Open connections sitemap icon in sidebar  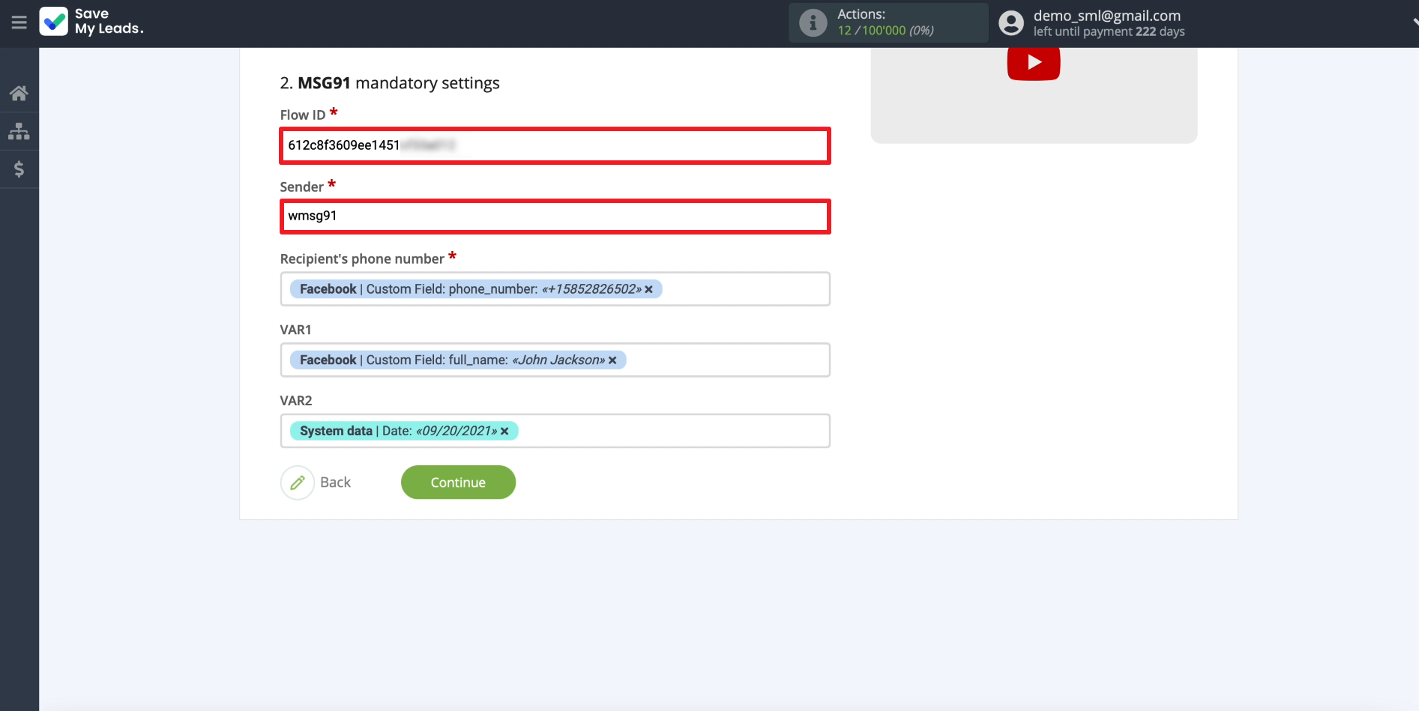tap(19, 131)
